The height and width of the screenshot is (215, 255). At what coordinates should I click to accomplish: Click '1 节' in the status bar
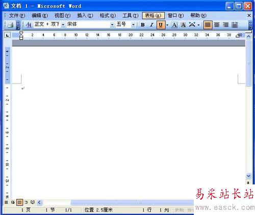pyautogui.click(x=50, y=210)
